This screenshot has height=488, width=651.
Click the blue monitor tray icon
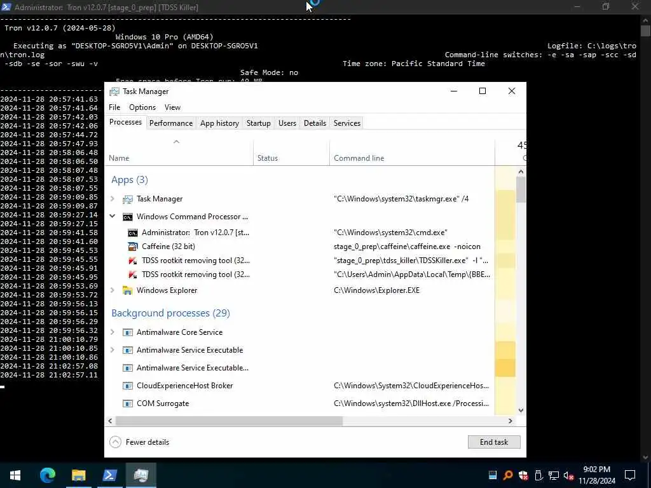493,475
